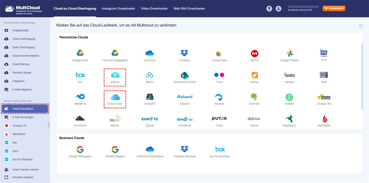Click Freunde einladen link
The image size is (369, 183).
(23, 177)
